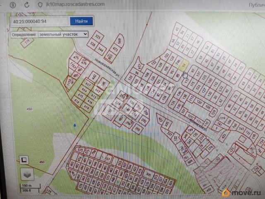Screen dimensions: 265x199
Task: Select parcel 102 on the map
Action: tap(166, 55)
